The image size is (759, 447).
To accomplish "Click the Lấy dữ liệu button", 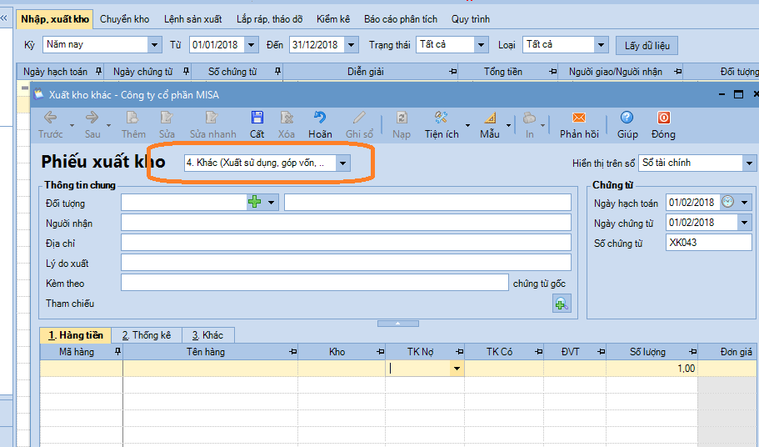I will (647, 46).
